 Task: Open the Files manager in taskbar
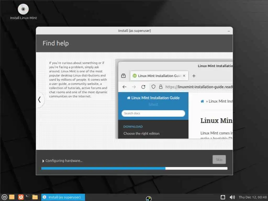[35, 197]
